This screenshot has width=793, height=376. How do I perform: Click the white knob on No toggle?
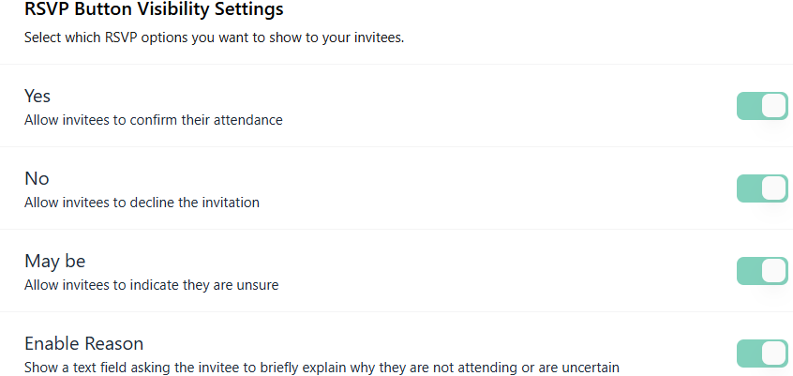coord(773,188)
